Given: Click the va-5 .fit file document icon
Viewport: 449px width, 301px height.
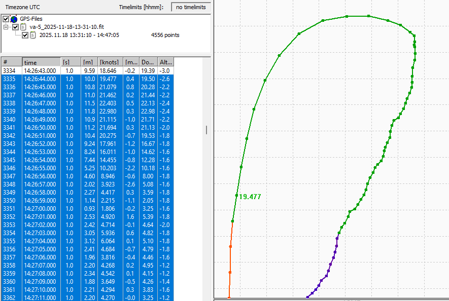Looking at the screenshot, I should (x=23, y=27).
